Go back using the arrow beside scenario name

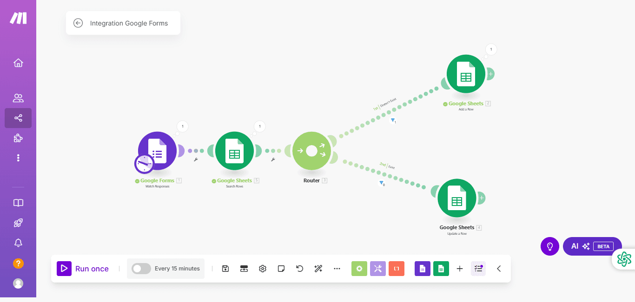pyautogui.click(x=78, y=23)
